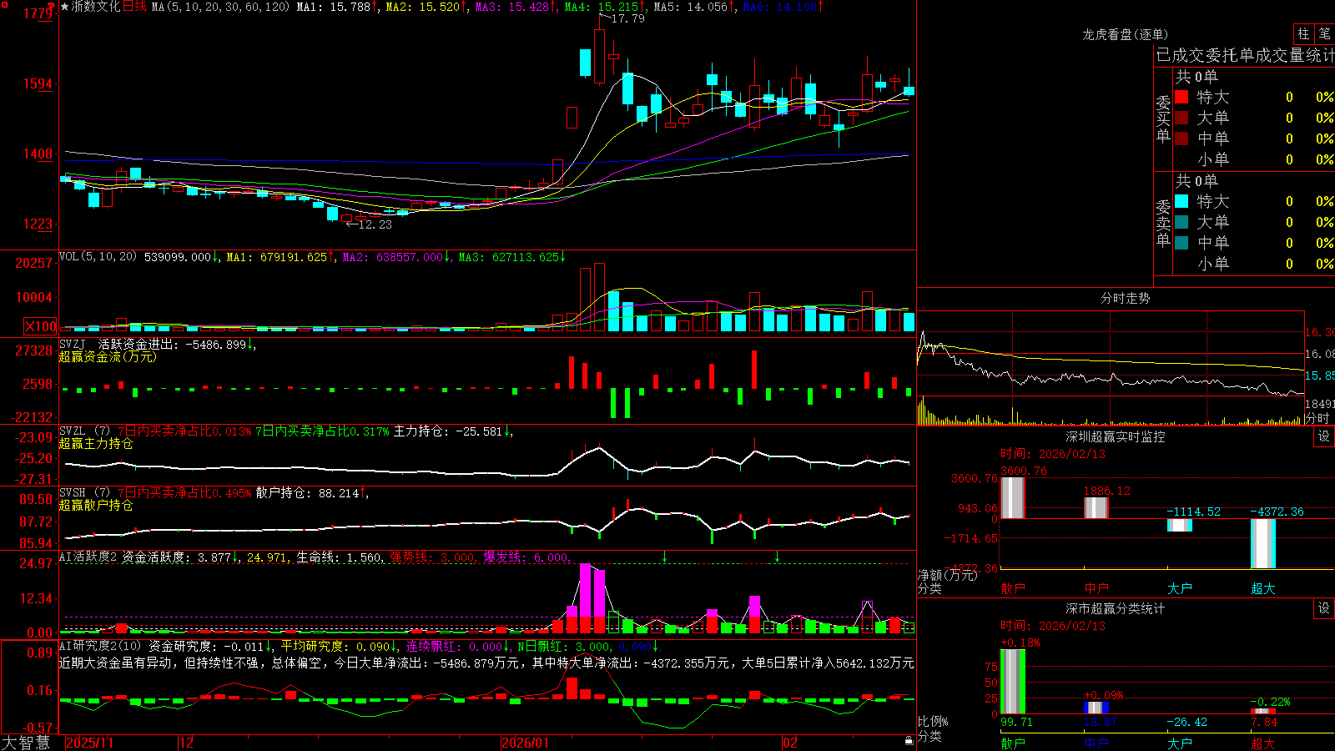Click the 大智慧 logo at bottom left
Screen dimensions: 1335x751
coord(26,743)
